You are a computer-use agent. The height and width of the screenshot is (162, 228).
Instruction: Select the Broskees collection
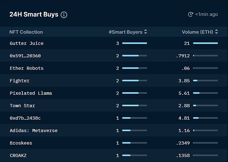click(21, 143)
